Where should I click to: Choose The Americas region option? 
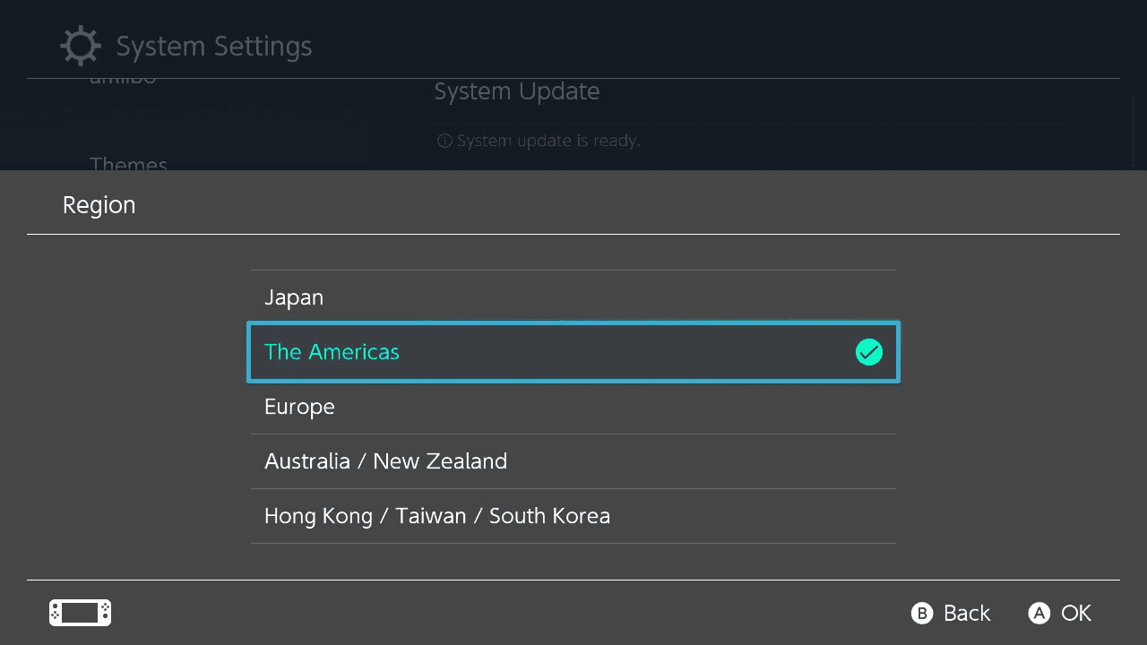click(573, 352)
